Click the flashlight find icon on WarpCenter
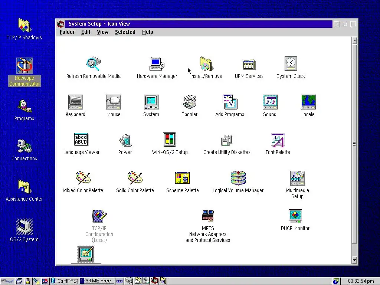The height and width of the screenshot is (285, 380). 36,281
